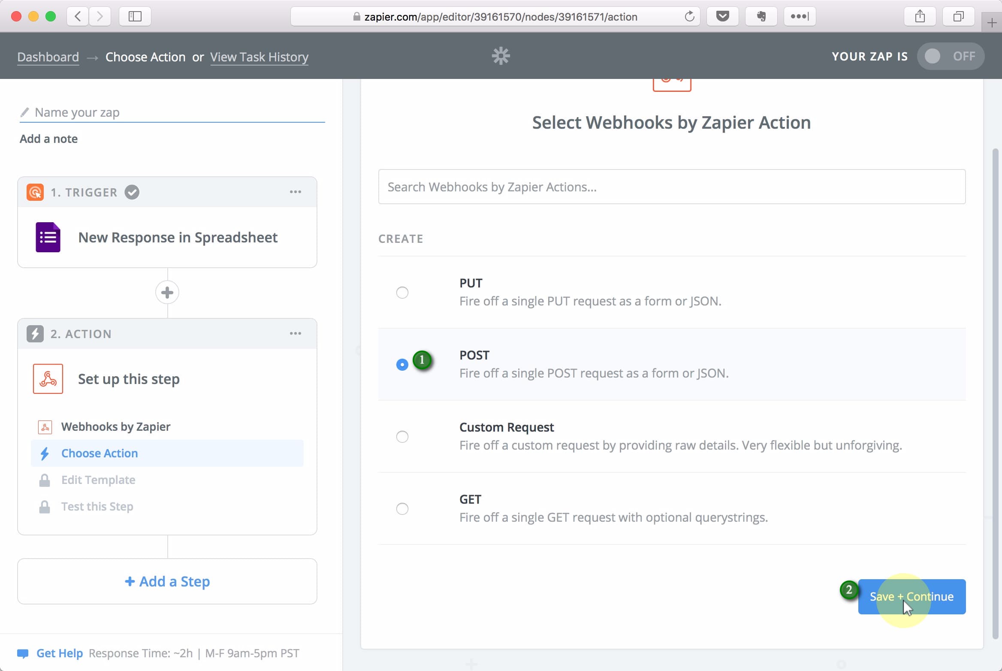The height and width of the screenshot is (671, 1002).
Task: Click the Name your zap input field
Action: tap(172, 112)
